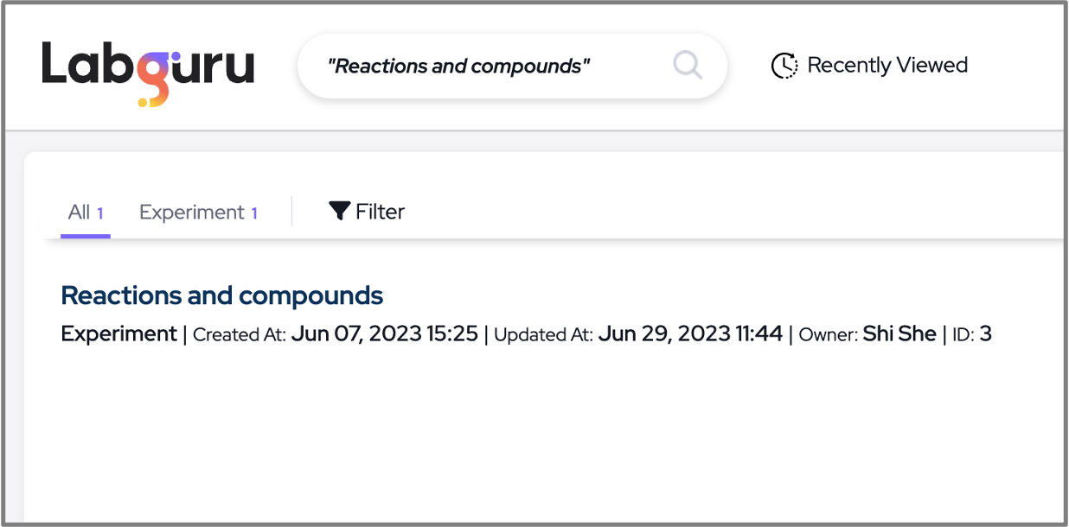Open the "Reactions and compounds" result title
Screen dimensions: 1069x527
click(222, 295)
